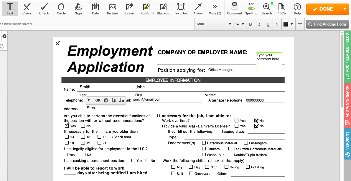
Task: Open the Versions tab
Action: (347, 144)
